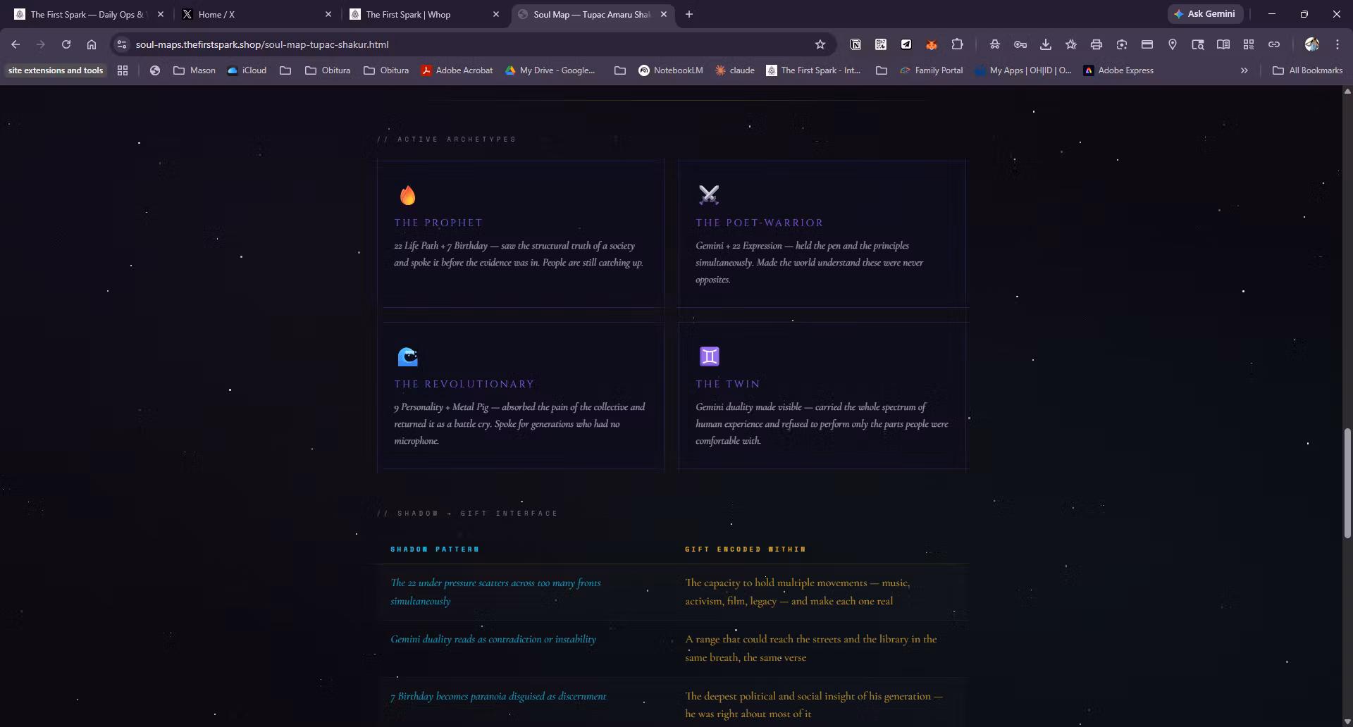Show the downloads toolbar icon
Viewport: 1353px width, 727px height.
(1046, 44)
